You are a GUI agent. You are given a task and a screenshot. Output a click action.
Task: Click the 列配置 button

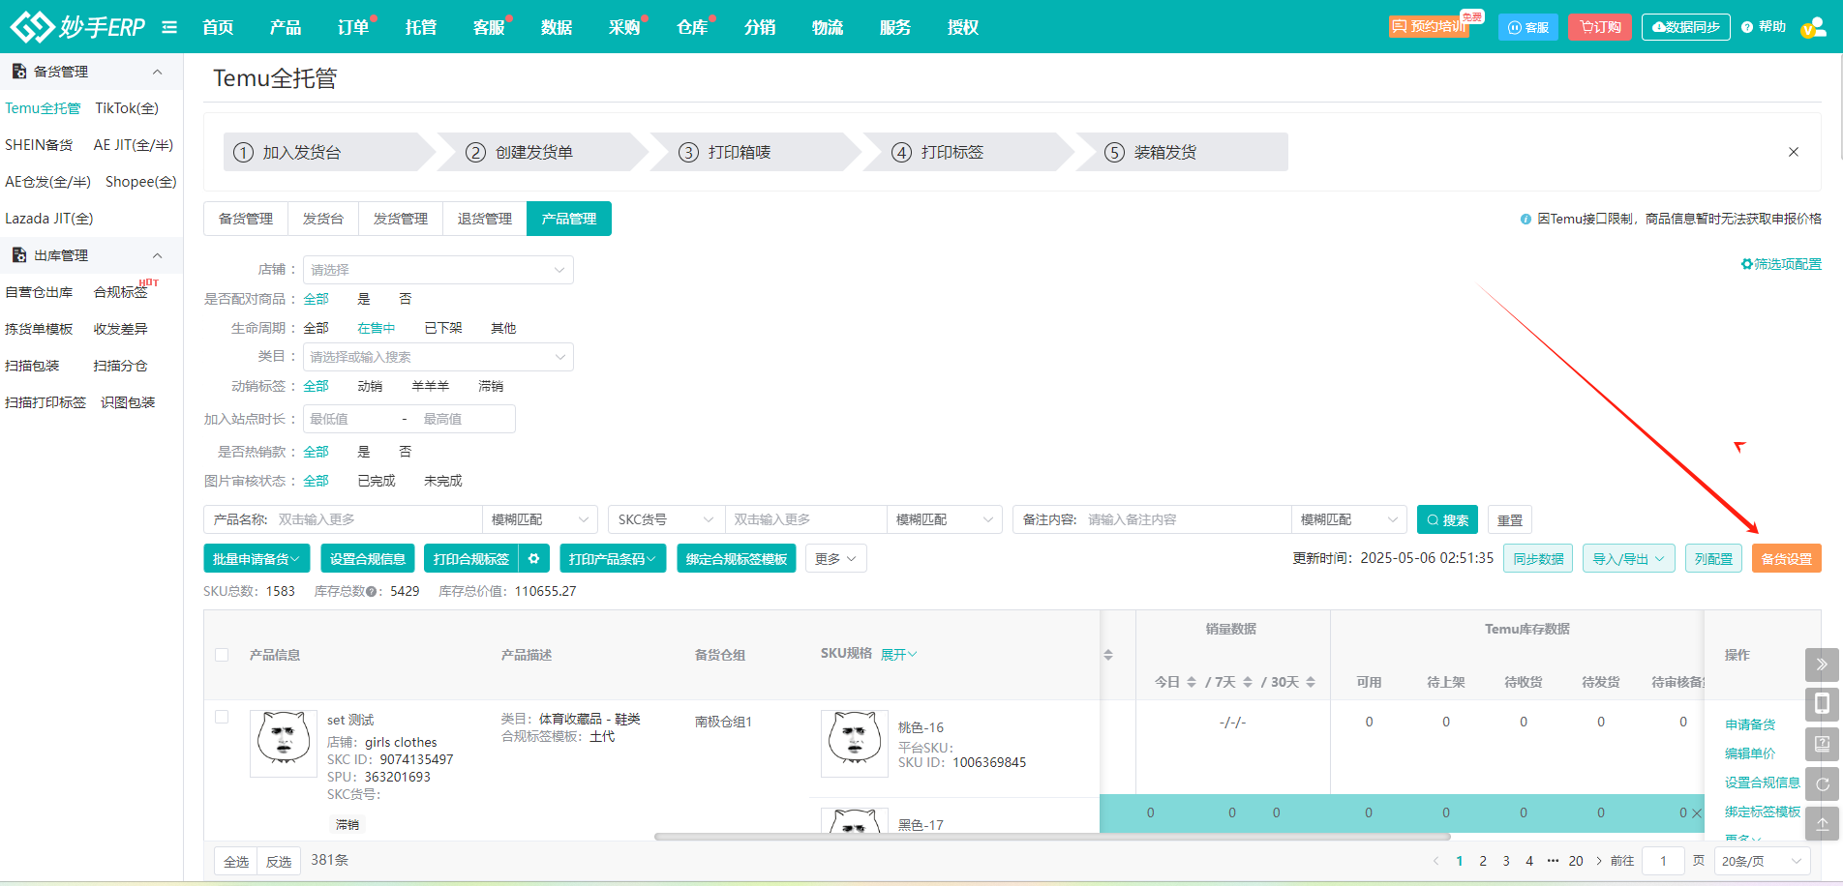coord(1713,558)
